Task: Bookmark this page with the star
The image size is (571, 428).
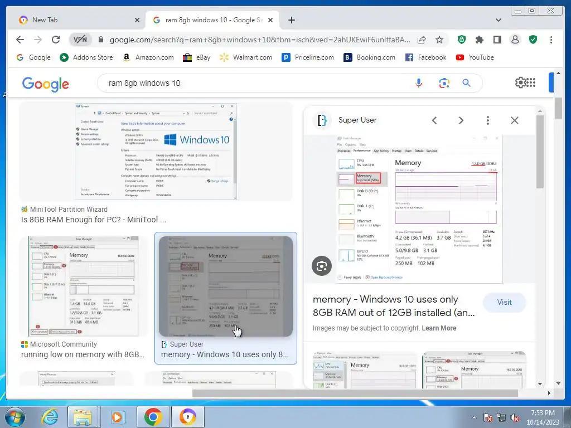Action: pos(439,40)
